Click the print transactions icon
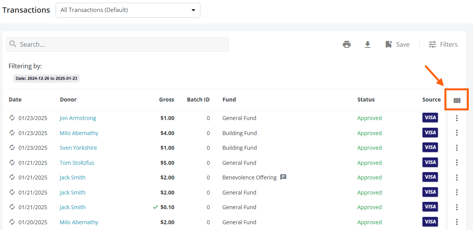Screen dimensions: 473x230 click(346, 44)
